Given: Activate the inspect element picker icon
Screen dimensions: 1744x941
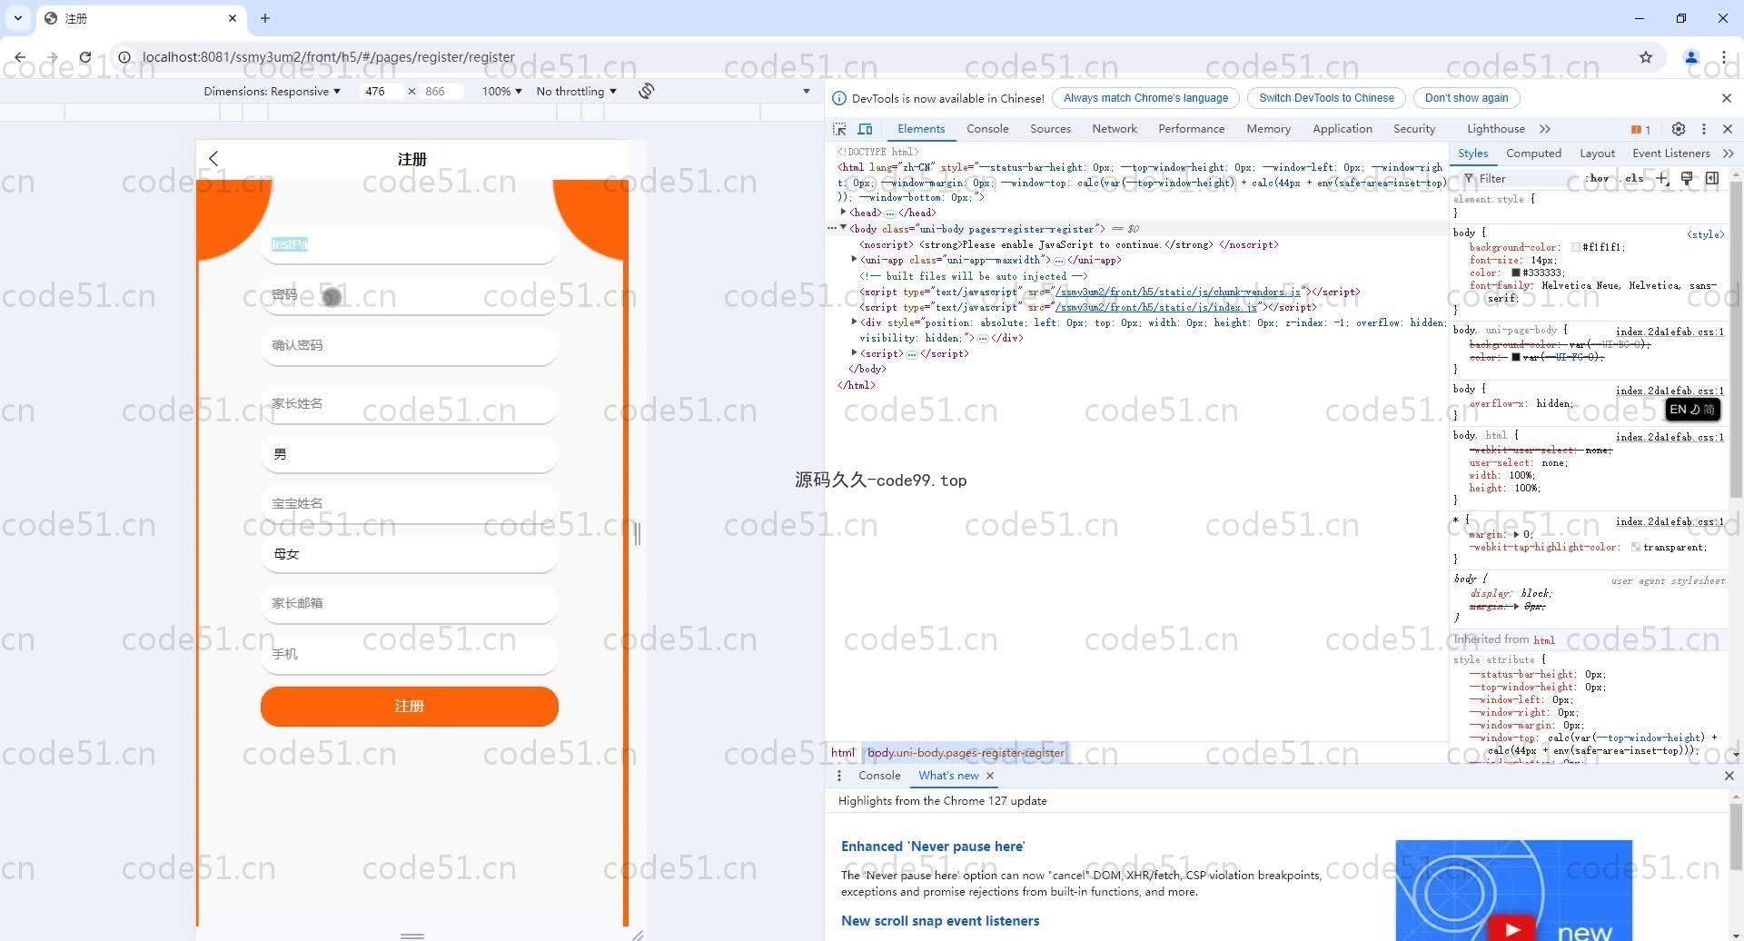Looking at the screenshot, I should point(839,129).
